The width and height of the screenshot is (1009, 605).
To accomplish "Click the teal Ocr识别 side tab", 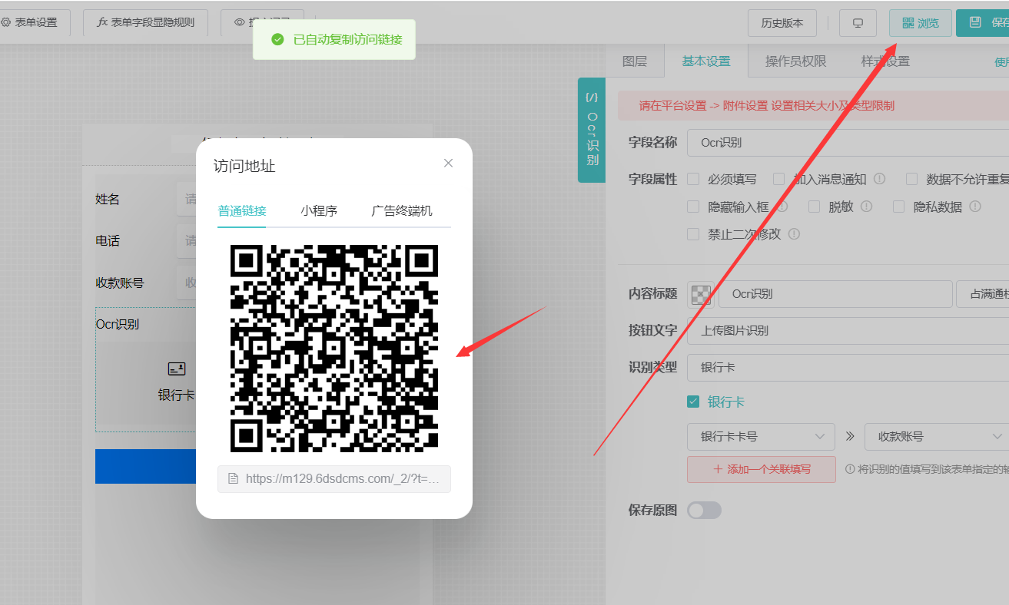I will click(592, 130).
